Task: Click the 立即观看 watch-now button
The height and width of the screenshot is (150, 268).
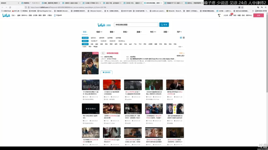Action: coord(107,72)
